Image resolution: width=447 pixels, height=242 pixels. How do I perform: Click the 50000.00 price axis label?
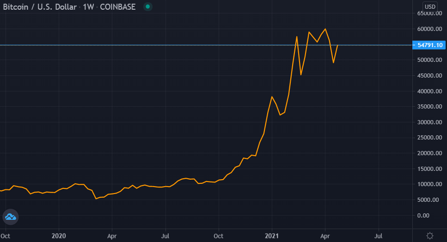pos(429,60)
